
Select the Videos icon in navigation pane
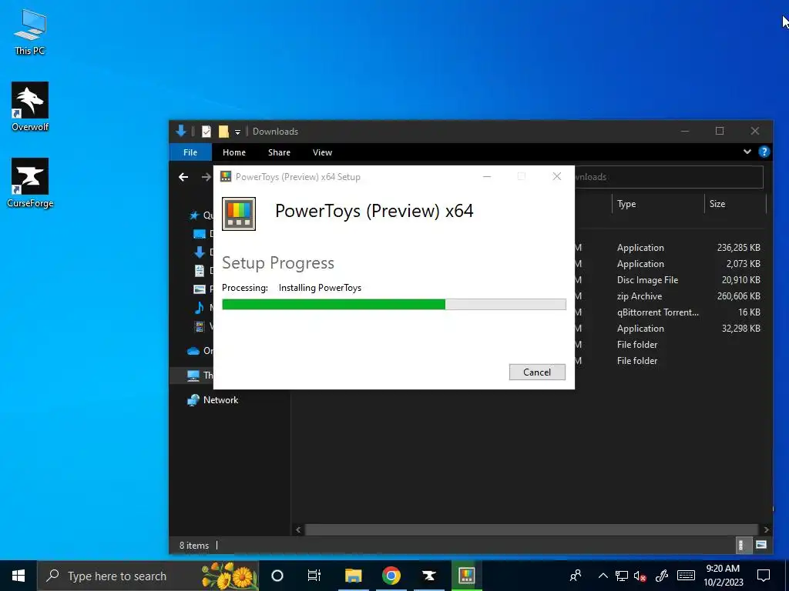click(200, 326)
